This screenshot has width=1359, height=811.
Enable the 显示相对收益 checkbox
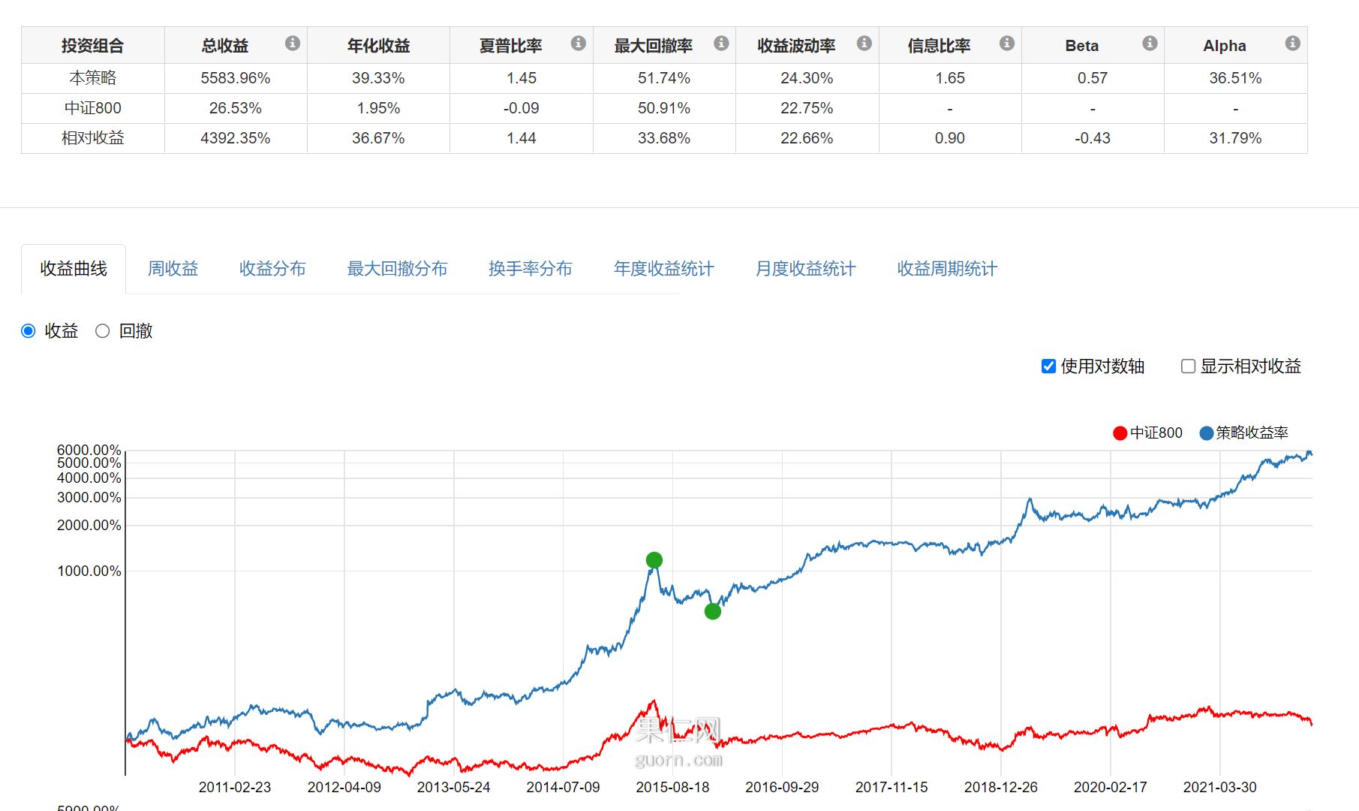click(1188, 366)
